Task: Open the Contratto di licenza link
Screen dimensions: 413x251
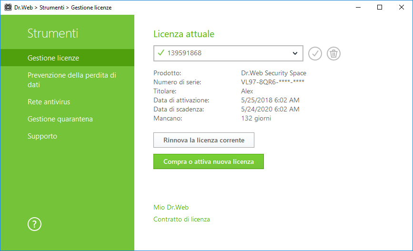Action: coord(182,219)
